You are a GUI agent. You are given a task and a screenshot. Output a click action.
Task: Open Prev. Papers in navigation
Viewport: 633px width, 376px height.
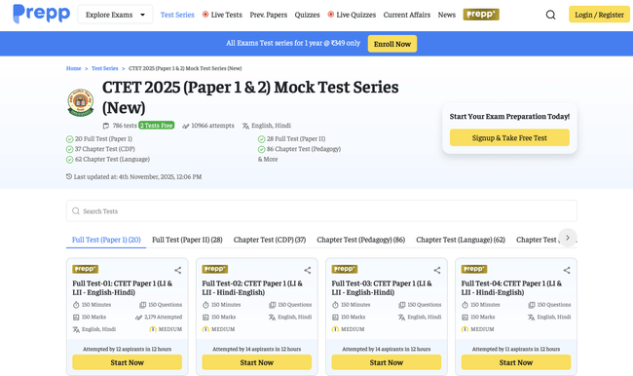269,15
